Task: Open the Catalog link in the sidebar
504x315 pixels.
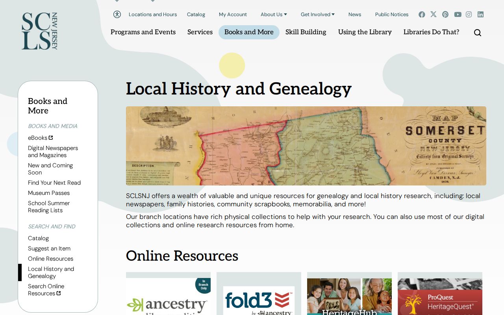Action: click(x=39, y=238)
